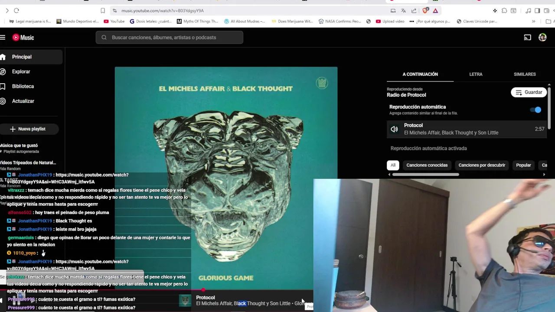Bookmark this page using the bookmark icon
The width and height of the screenshot is (555, 312).
click(x=103, y=10)
